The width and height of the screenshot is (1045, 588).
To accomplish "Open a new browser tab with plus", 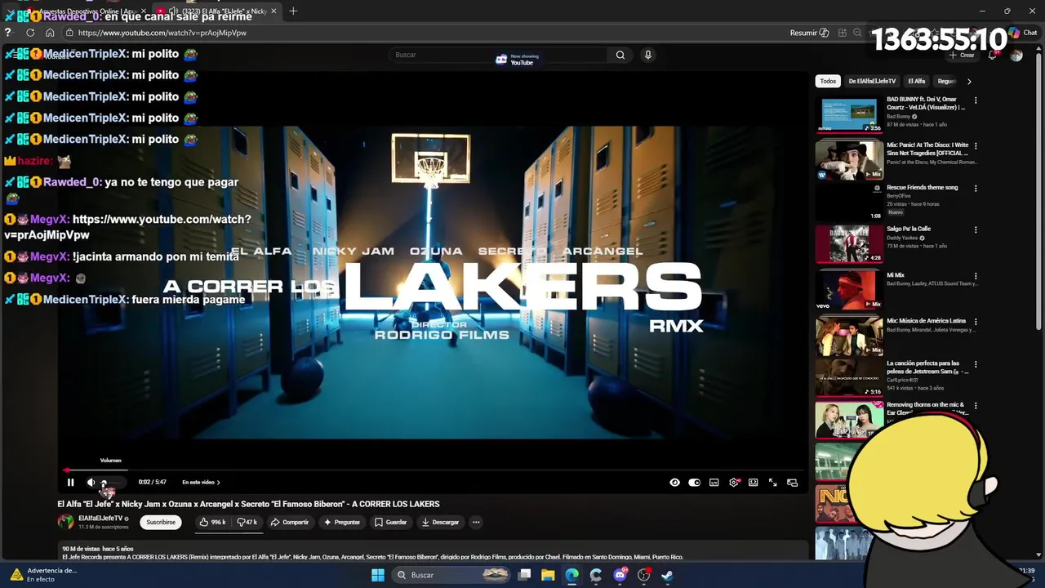I will coord(293,11).
